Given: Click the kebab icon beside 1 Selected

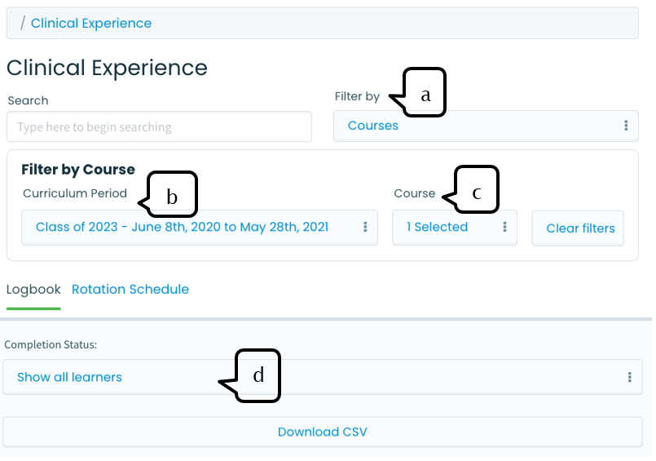Looking at the screenshot, I should [x=504, y=227].
